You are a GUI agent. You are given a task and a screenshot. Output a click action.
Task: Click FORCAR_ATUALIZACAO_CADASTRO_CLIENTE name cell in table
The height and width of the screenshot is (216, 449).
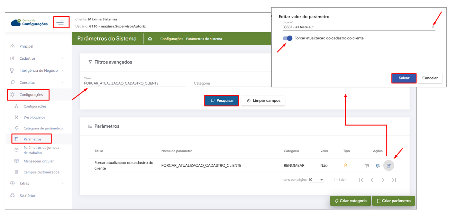(201, 166)
